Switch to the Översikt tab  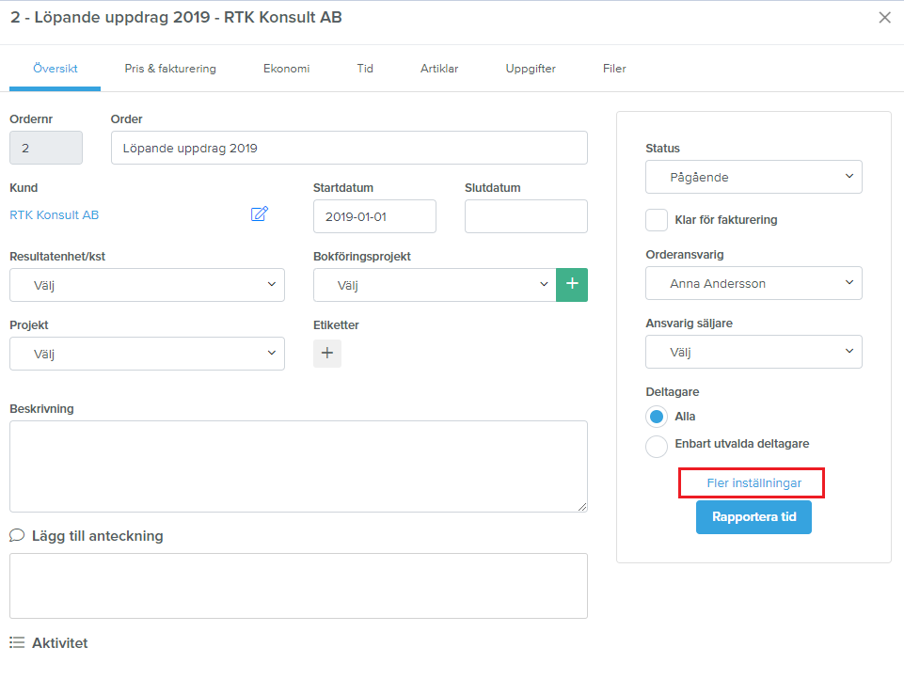point(55,69)
